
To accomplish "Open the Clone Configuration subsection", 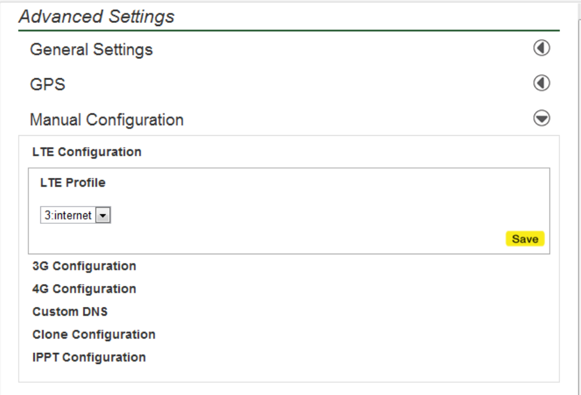I will coord(94,335).
